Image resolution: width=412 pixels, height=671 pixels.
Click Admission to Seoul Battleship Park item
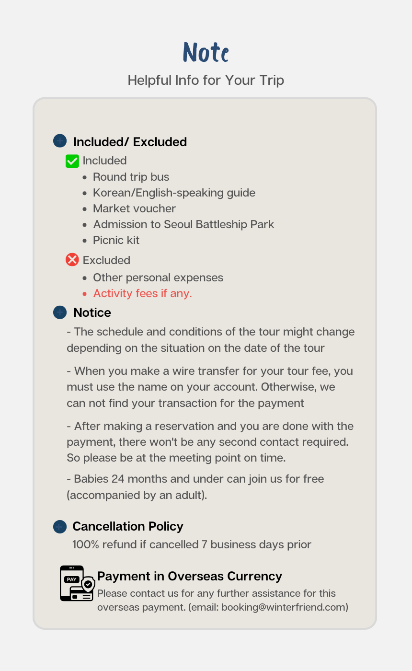pos(183,224)
